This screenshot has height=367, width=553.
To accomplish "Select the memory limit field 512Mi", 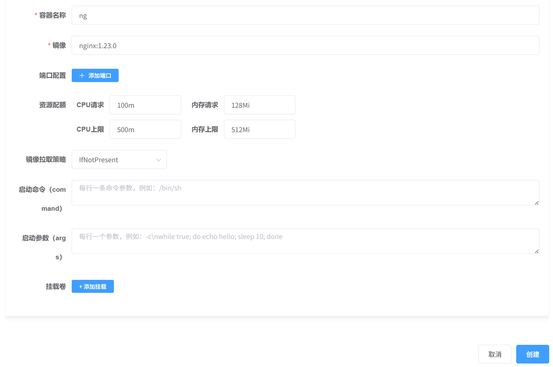I will [x=259, y=129].
